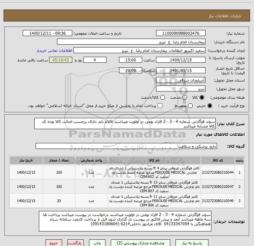
Task: Click the unit عدد in row 3
Action: pos(91,201)
